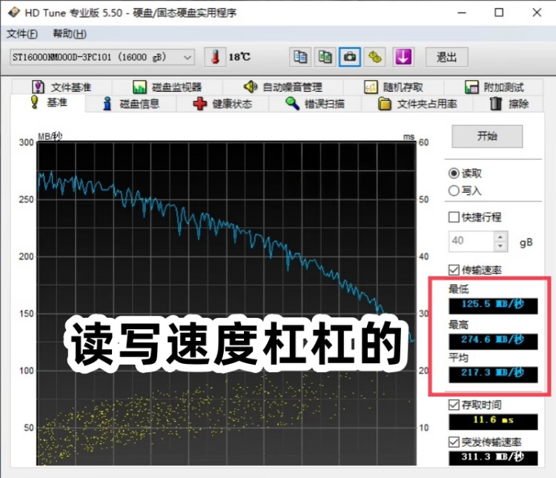556x478 pixels.
Task: Click the 217.3 MB/秒 average value
Action: tap(493, 374)
